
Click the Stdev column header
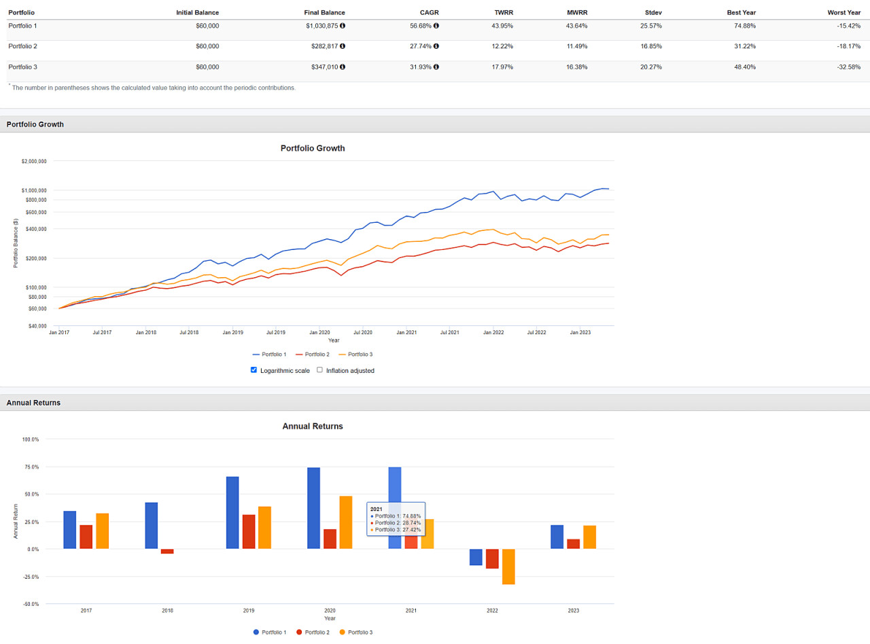652,12
